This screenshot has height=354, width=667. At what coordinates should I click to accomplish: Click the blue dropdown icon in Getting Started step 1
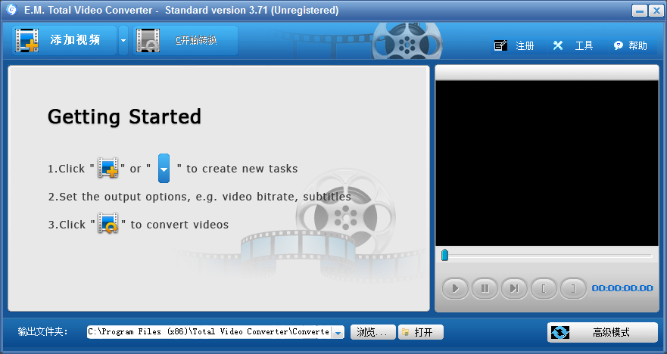164,168
